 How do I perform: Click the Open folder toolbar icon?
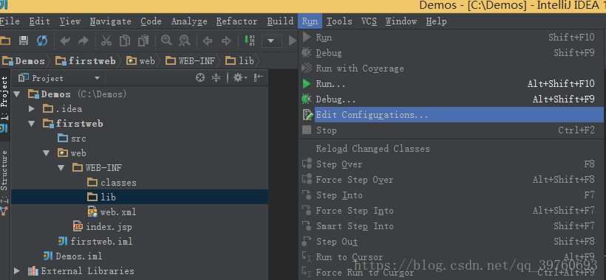click(x=4, y=41)
